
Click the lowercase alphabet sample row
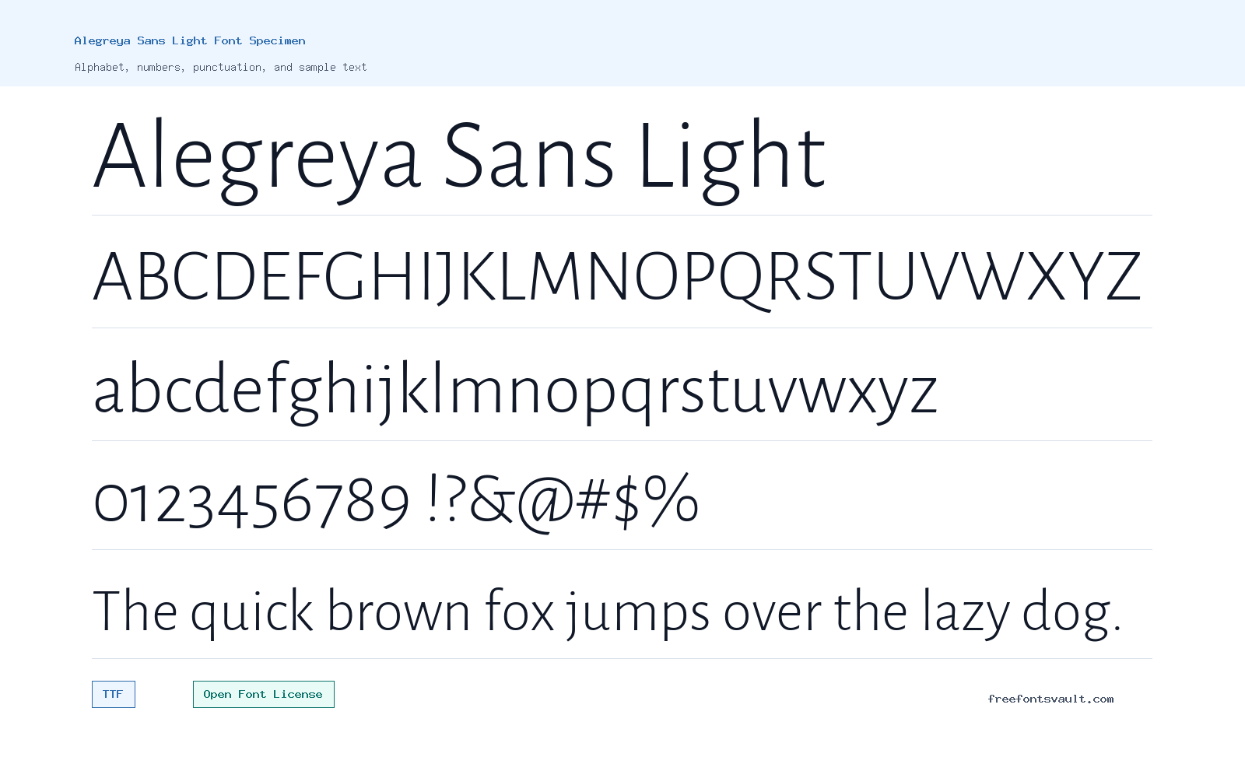[x=514, y=391]
